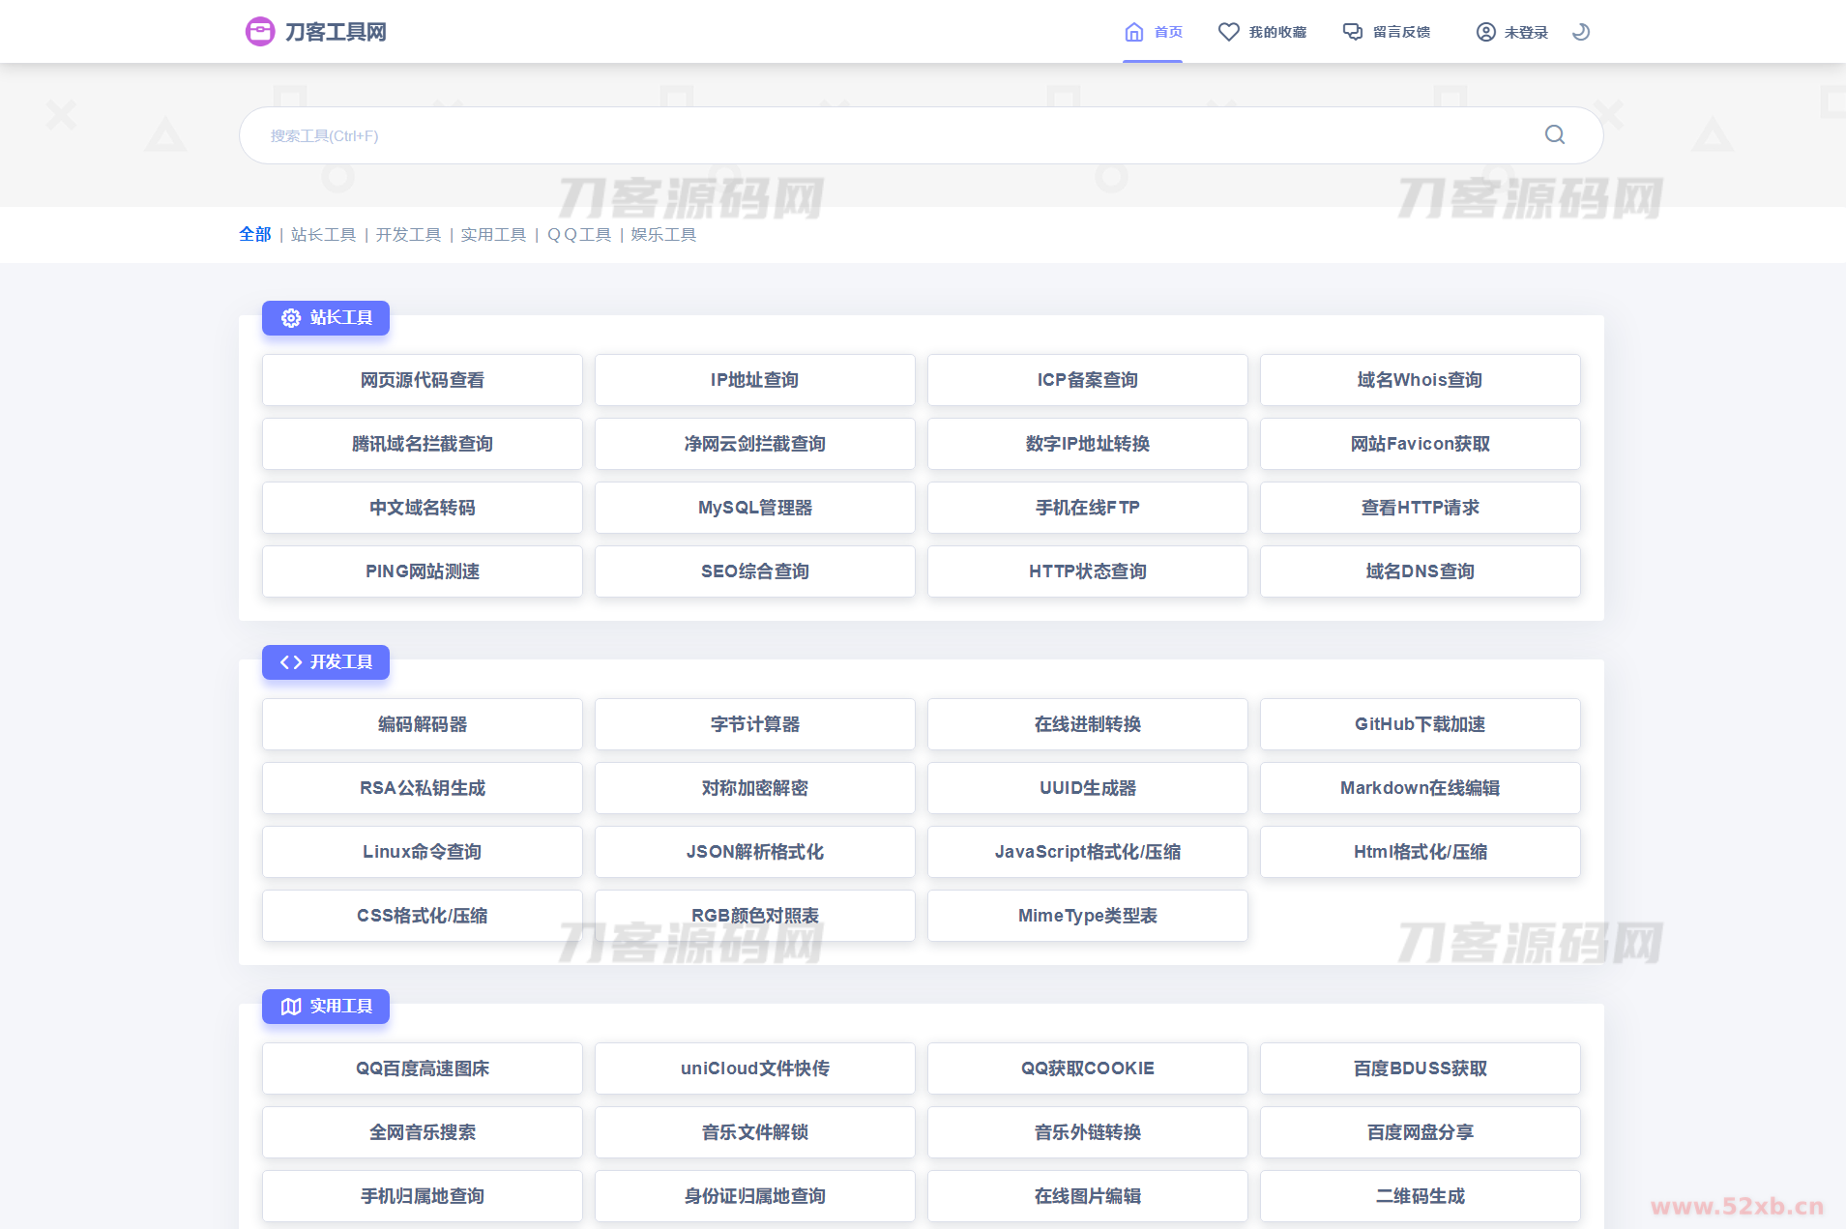Click the 刀客工具网 logo icon
This screenshot has height=1229, width=1846.
tap(259, 31)
